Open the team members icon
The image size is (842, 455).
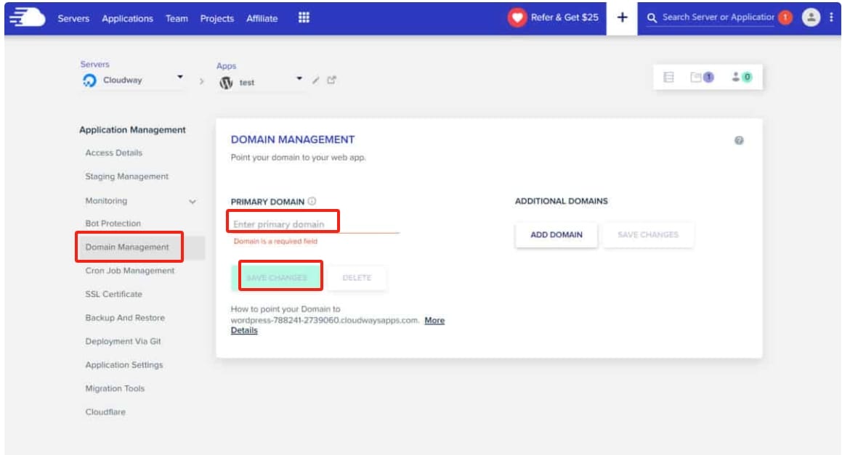pyautogui.click(x=742, y=77)
